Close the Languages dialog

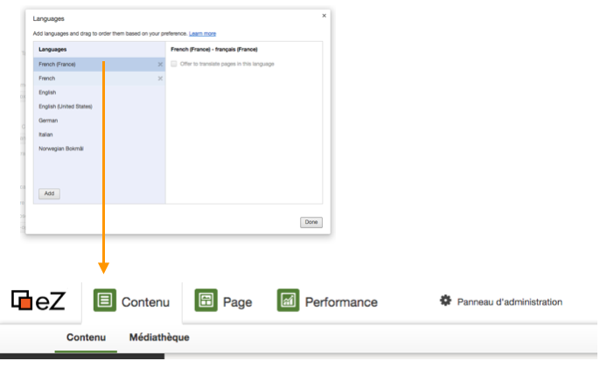[324, 15]
